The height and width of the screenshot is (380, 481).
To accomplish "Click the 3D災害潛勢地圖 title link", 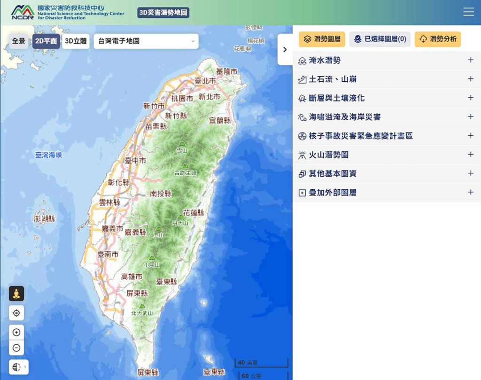I will [x=163, y=13].
